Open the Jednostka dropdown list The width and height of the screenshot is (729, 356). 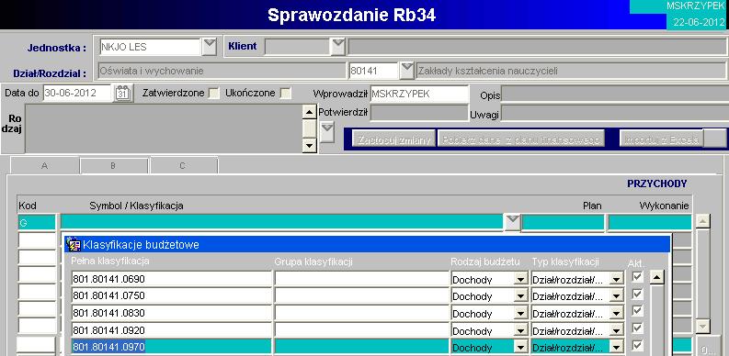210,47
